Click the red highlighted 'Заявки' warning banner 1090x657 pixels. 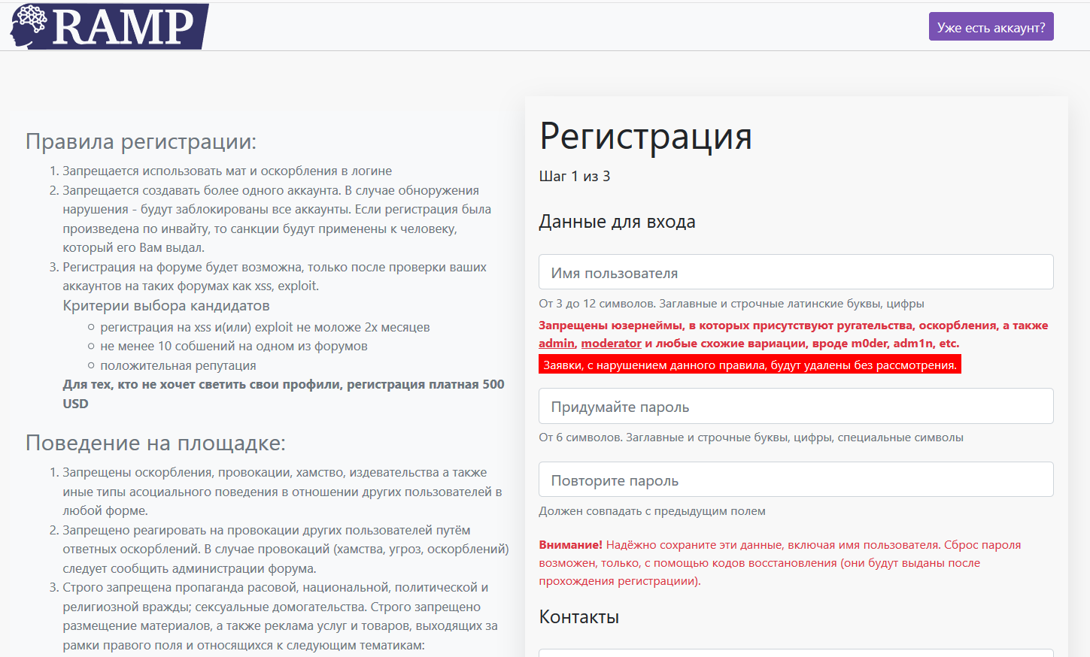[x=749, y=365]
